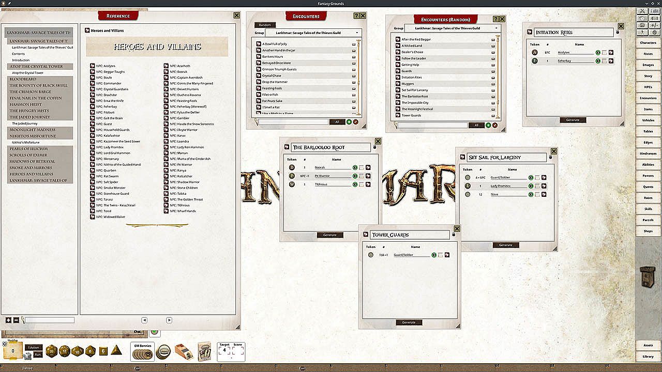Open link icon for A Bowl Full of Jelly
Image resolution: width=662 pixels, height=372 pixels.
click(x=259, y=44)
